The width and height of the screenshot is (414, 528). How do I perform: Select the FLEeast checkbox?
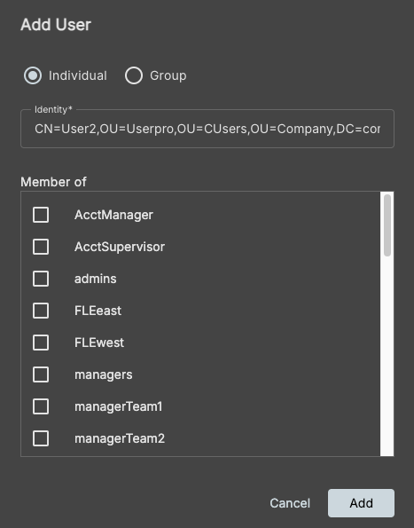[x=41, y=311]
